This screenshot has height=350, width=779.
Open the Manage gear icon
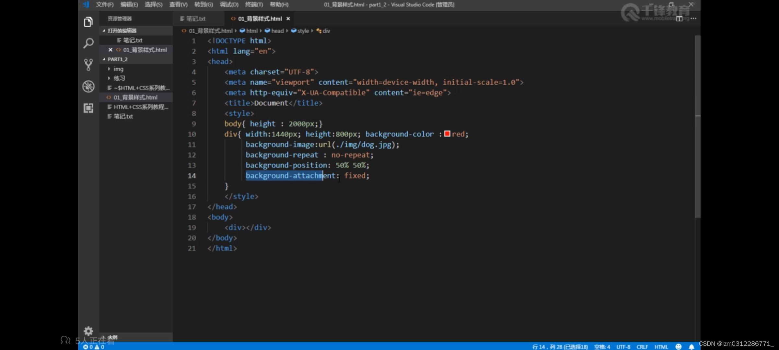pos(88,331)
